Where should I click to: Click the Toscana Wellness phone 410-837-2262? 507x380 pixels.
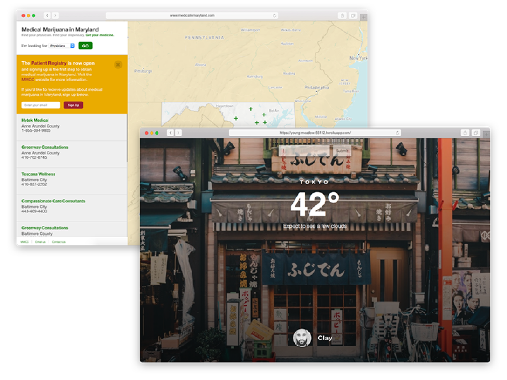[x=34, y=184]
